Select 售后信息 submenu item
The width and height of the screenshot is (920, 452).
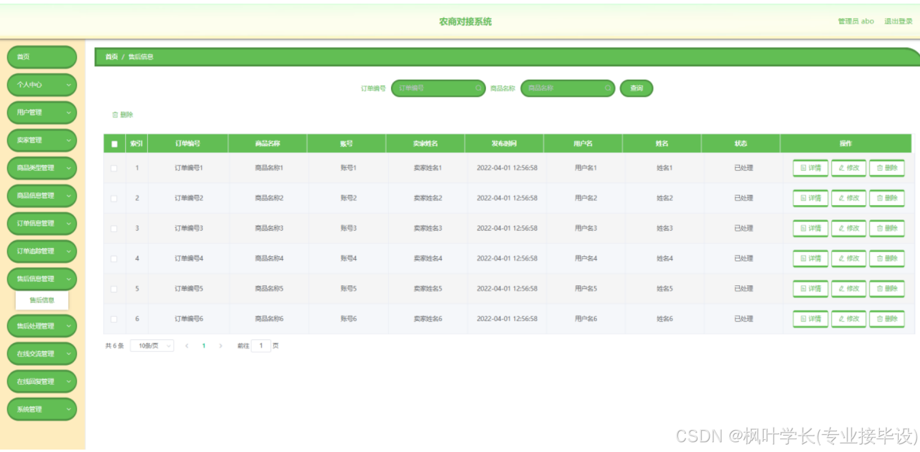(42, 300)
